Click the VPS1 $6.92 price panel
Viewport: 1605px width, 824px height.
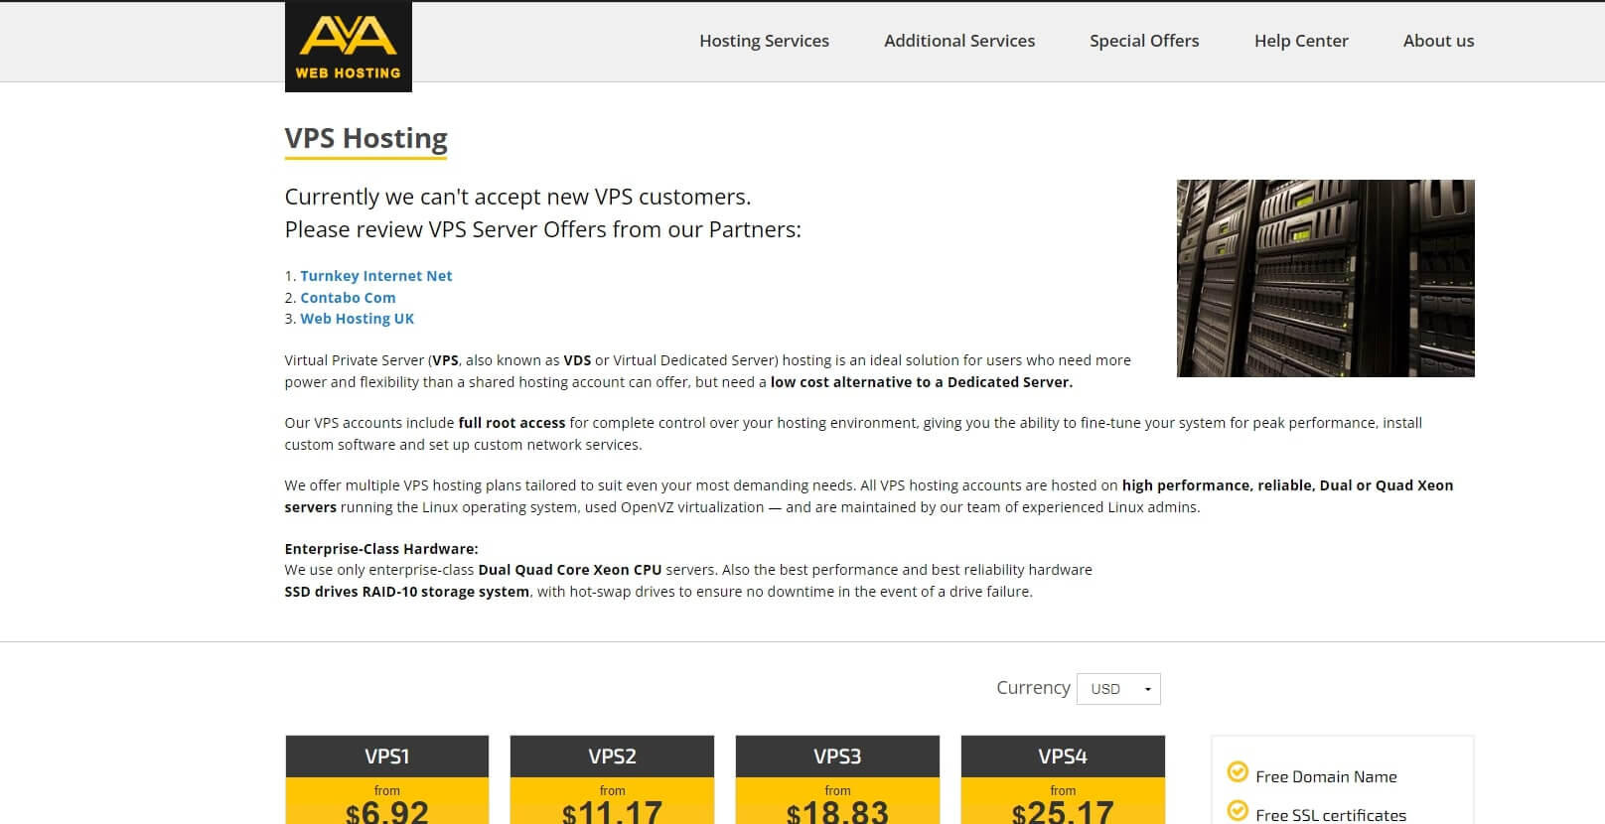[x=387, y=801]
